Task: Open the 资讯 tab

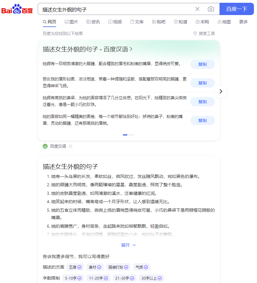Action: click(93, 22)
